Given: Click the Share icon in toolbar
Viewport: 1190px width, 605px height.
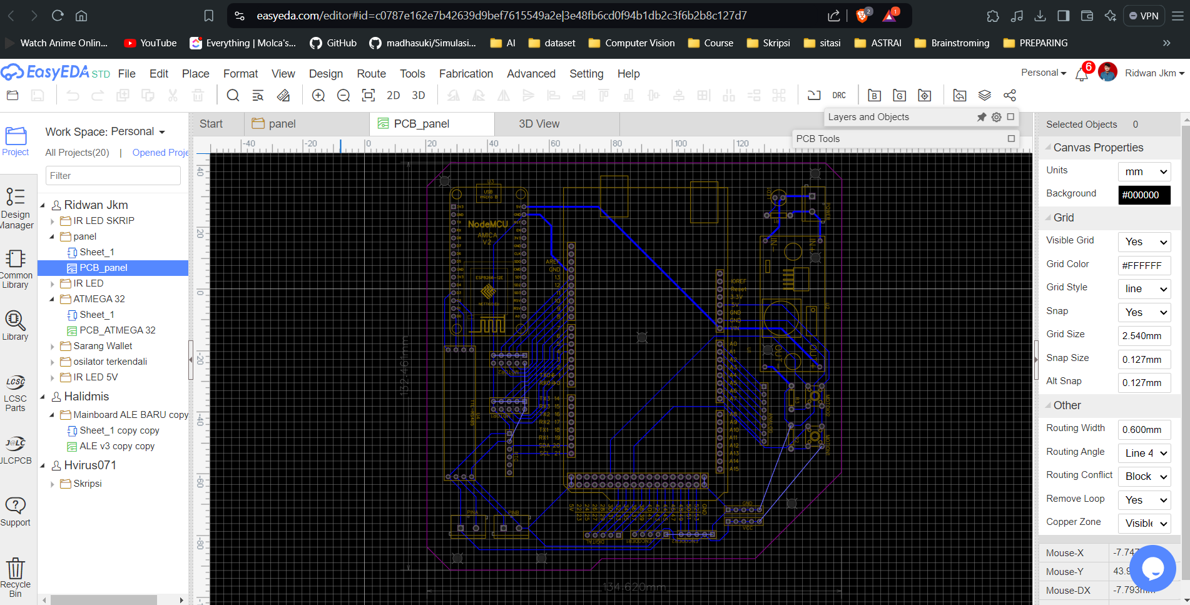Looking at the screenshot, I should tap(1010, 95).
